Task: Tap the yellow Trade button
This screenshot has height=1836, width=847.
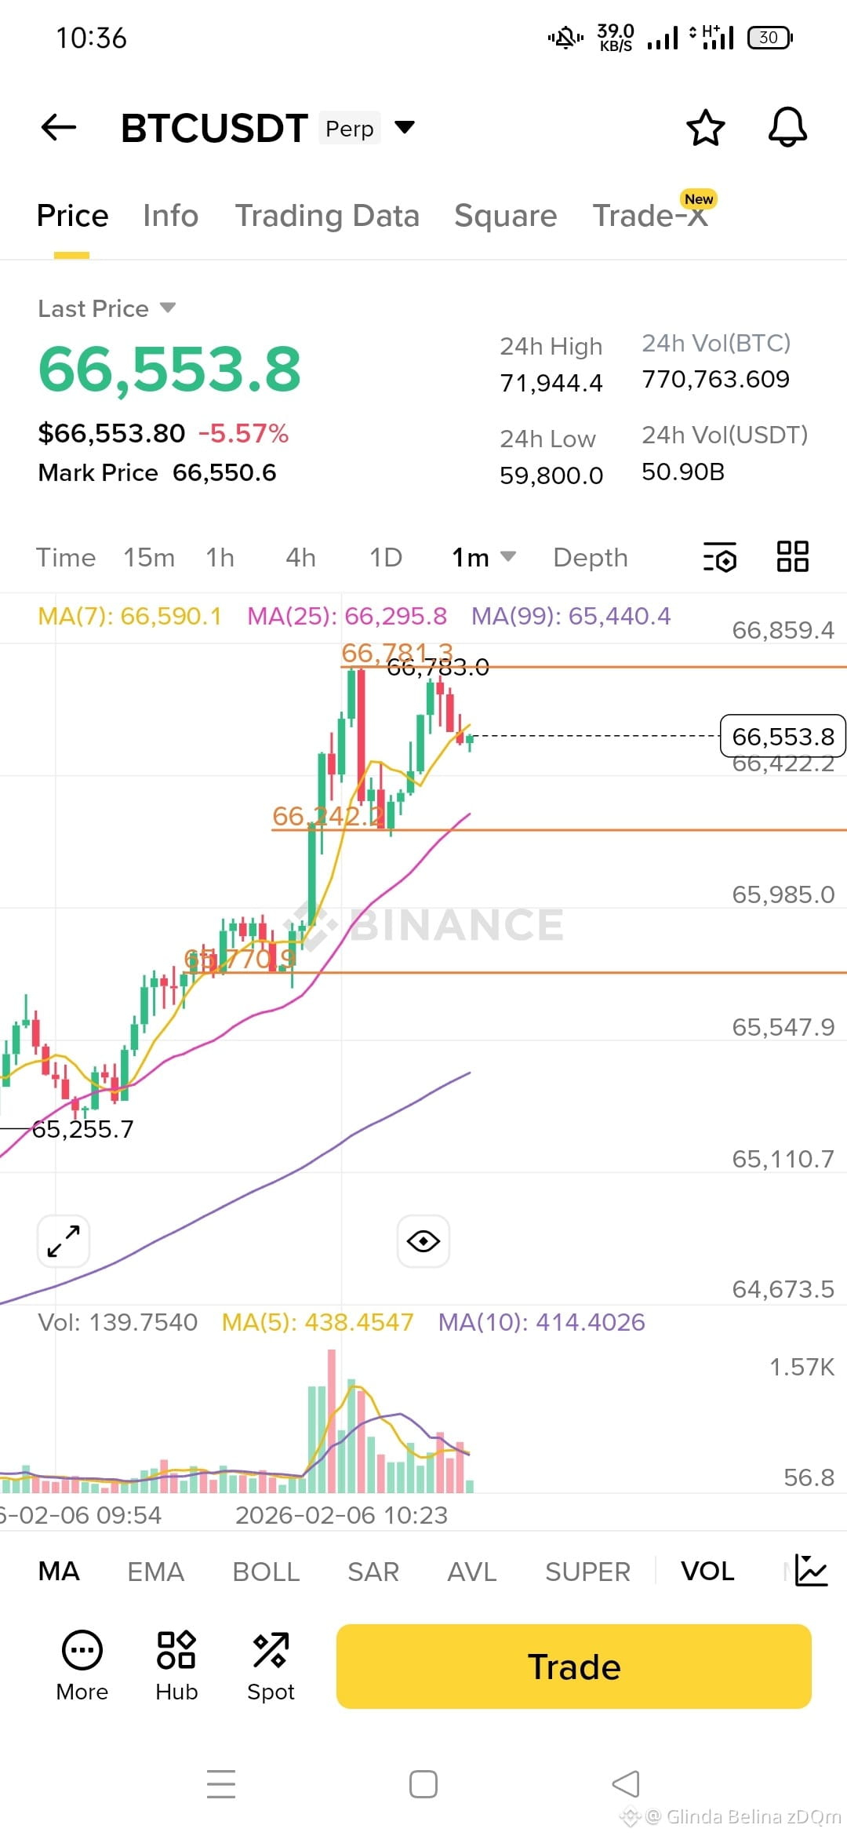Action: click(x=574, y=1666)
